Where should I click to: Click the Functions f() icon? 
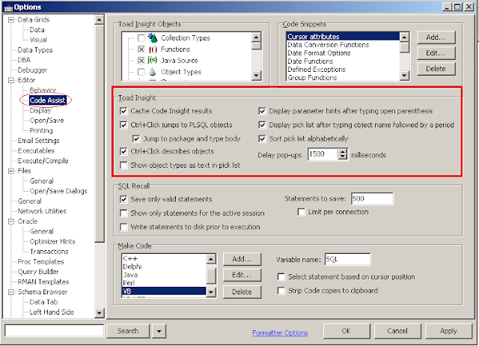(153, 49)
